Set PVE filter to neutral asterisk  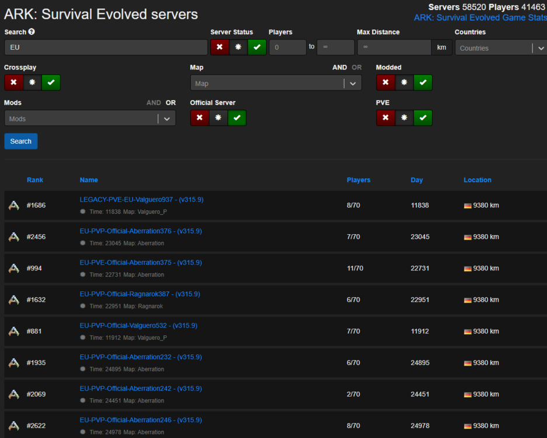404,118
